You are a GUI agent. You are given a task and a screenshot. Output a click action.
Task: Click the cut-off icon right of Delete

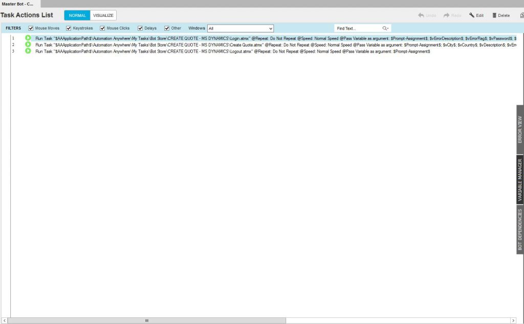pyautogui.click(x=522, y=15)
